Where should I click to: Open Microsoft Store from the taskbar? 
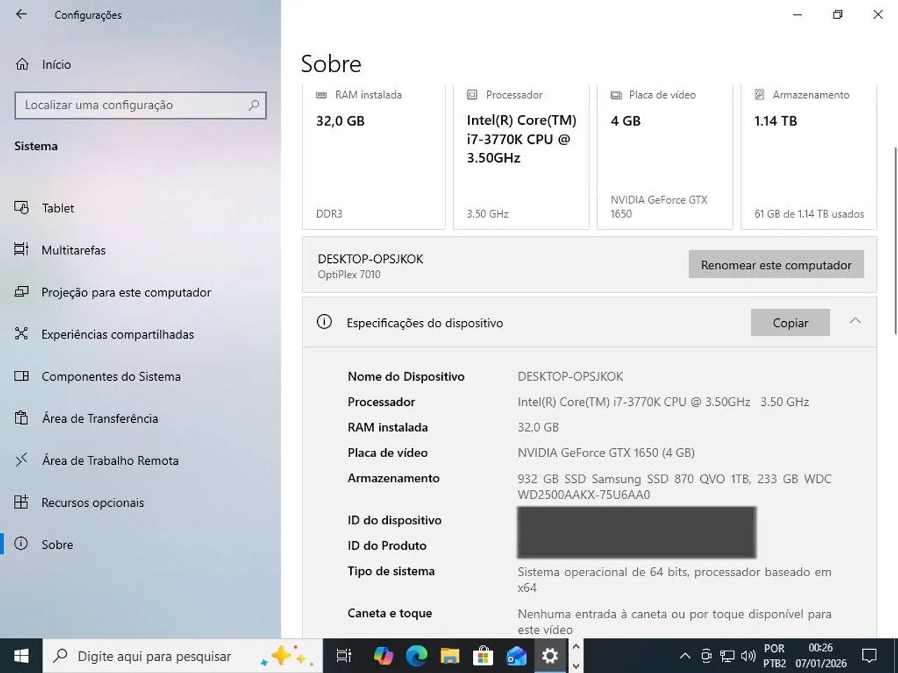pyautogui.click(x=483, y=656)
